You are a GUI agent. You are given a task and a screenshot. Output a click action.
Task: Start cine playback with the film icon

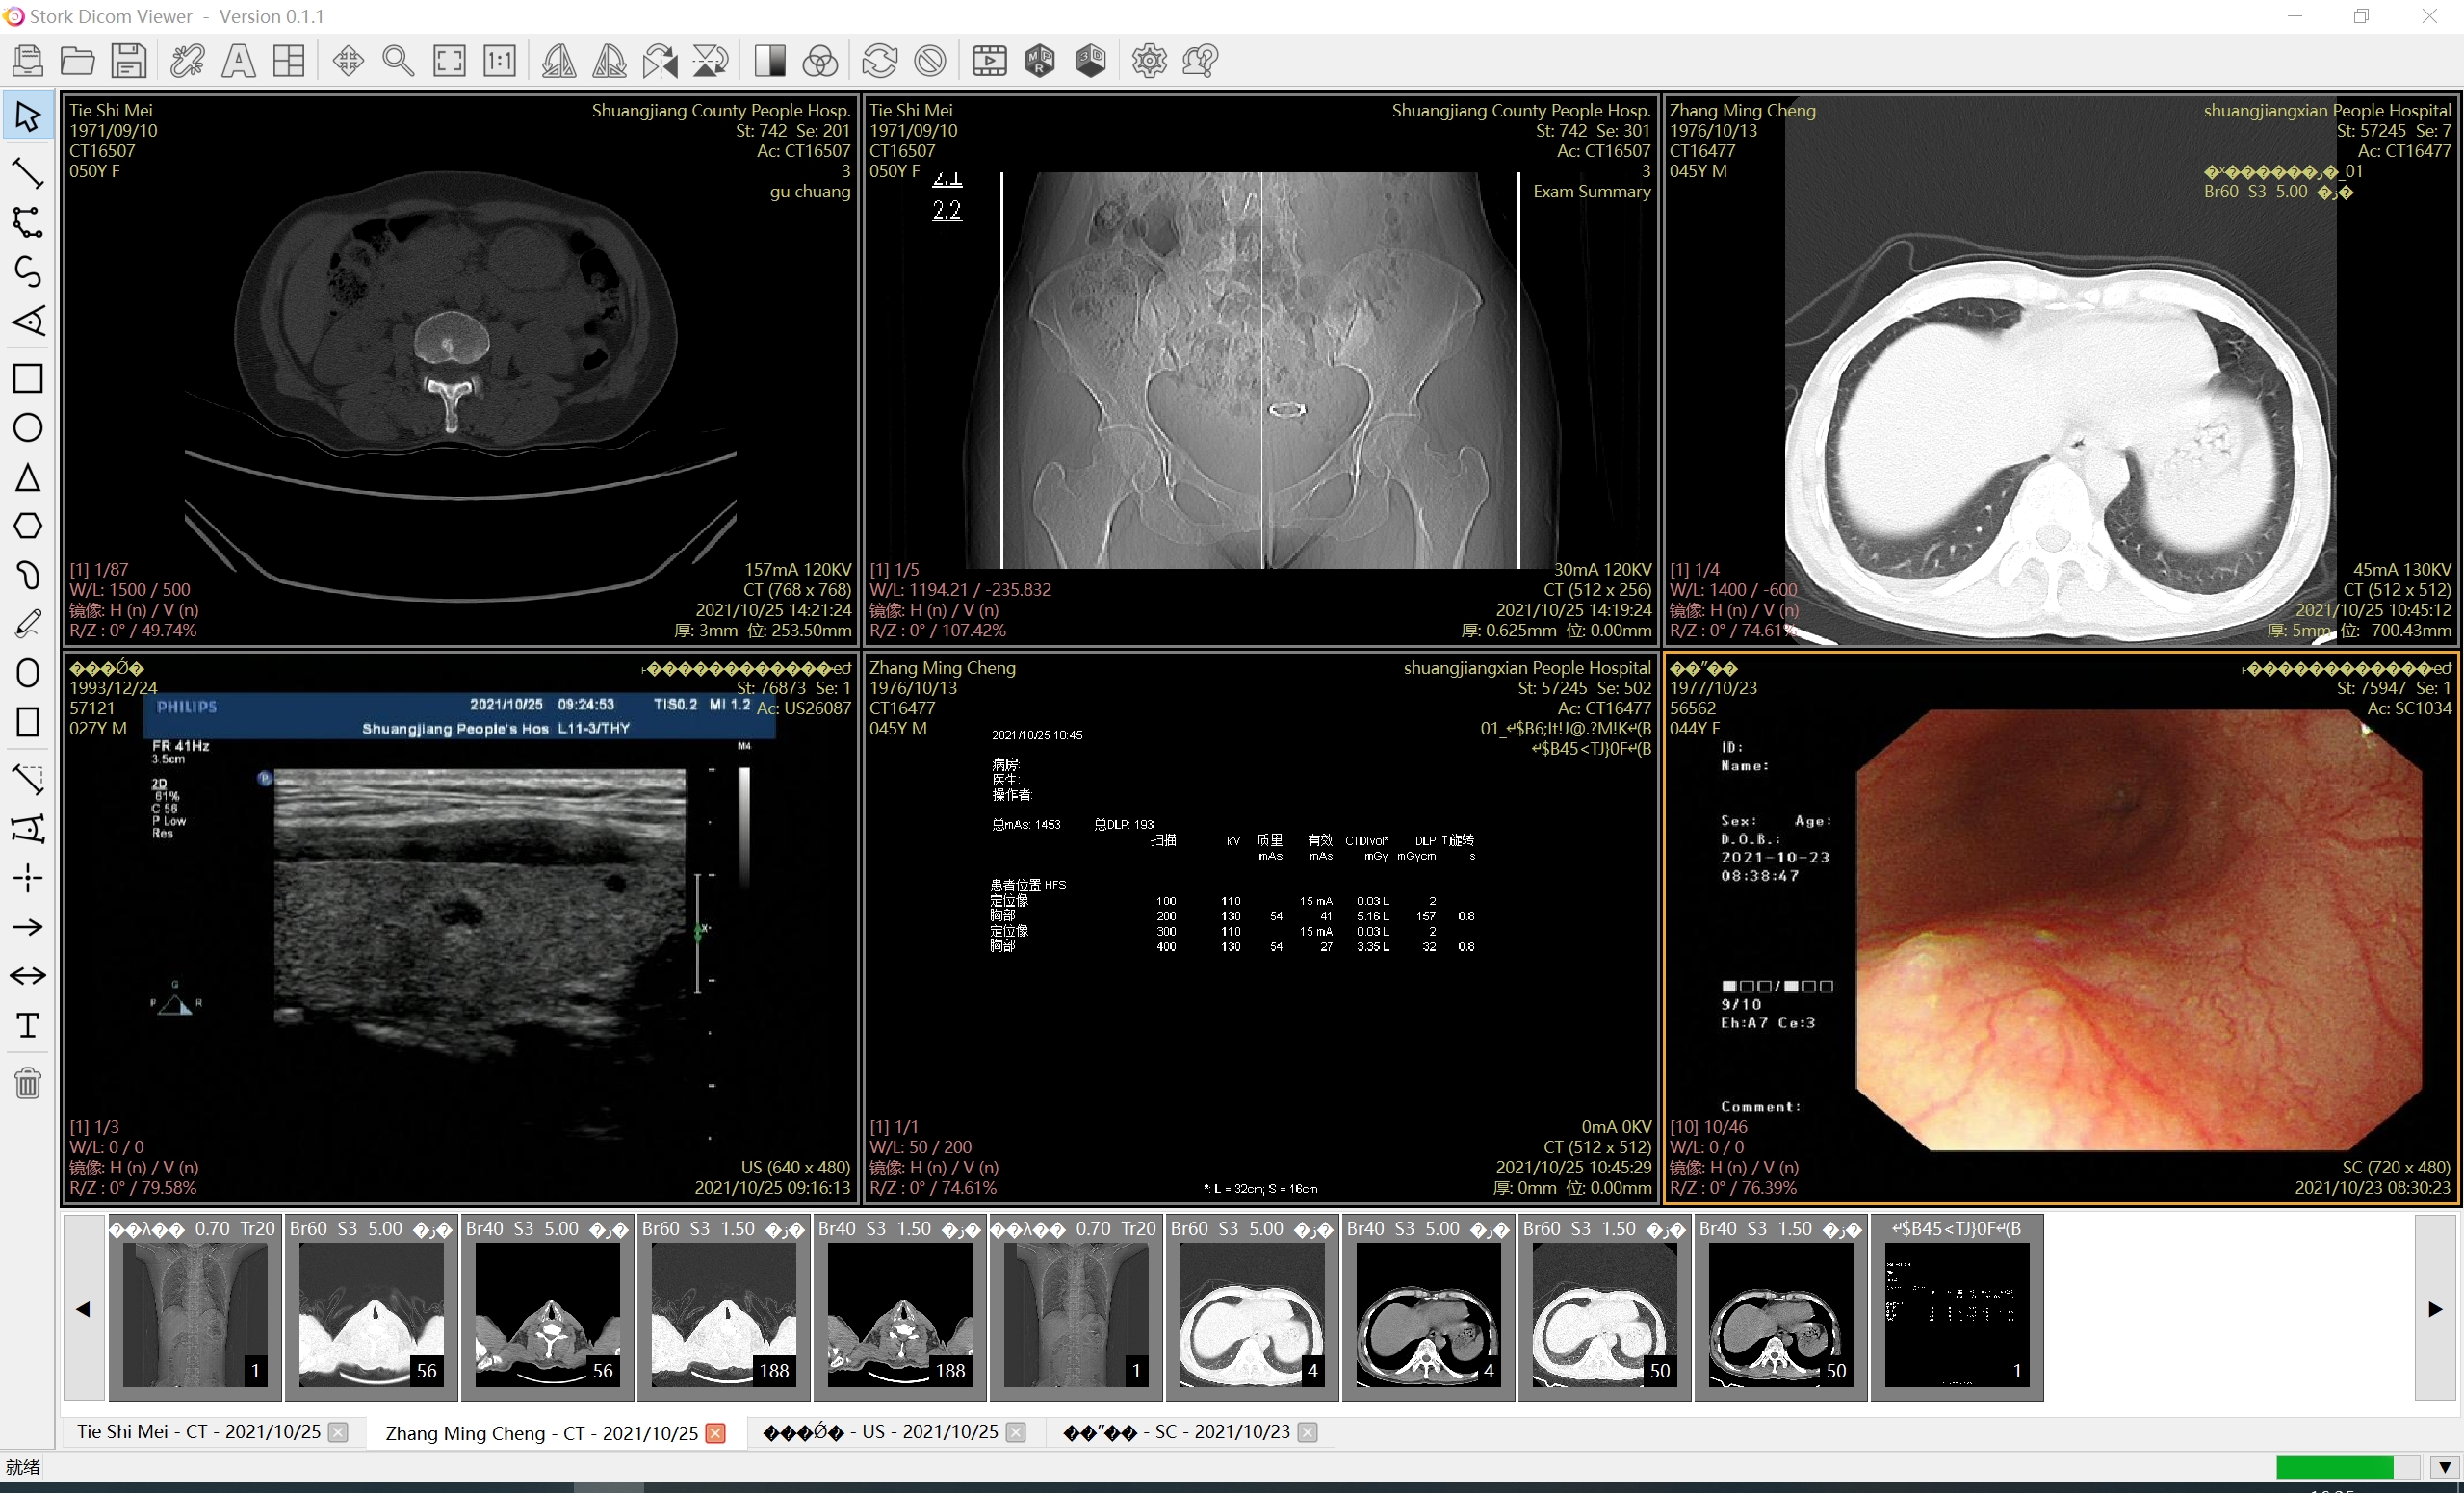(x=990, y=61)
